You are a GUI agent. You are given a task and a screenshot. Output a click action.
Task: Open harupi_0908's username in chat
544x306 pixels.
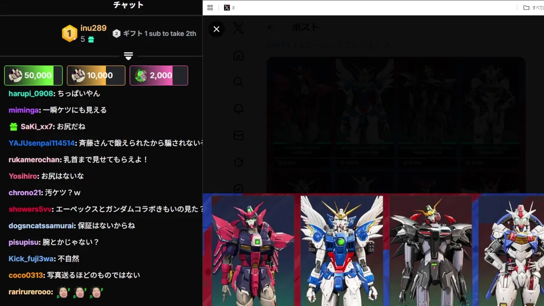31,93
